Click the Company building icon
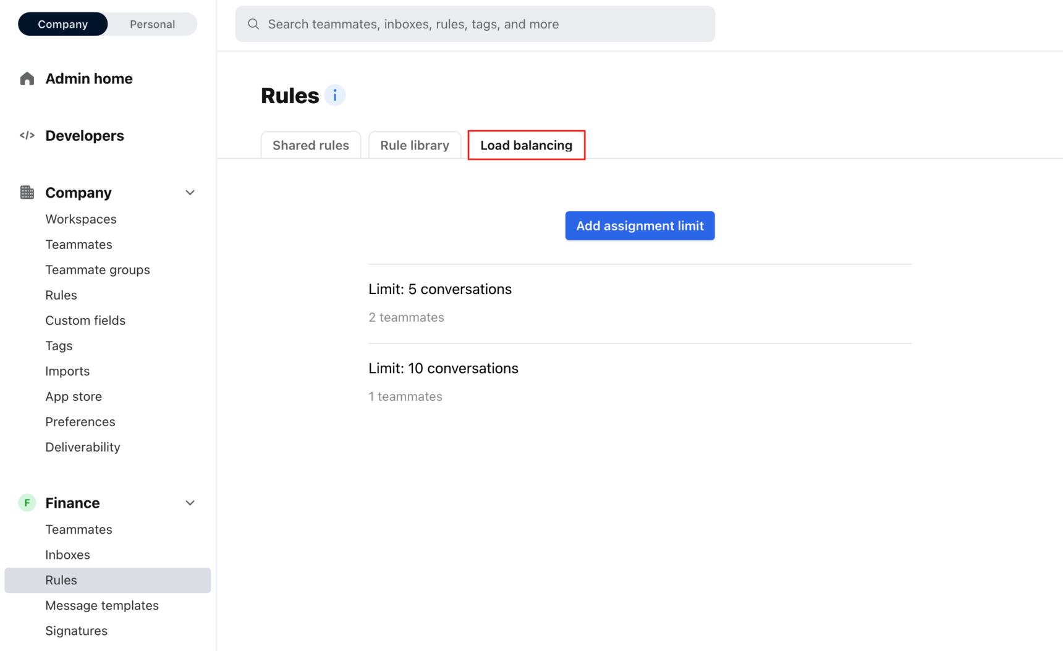The height and width of the screenshot is (651, 1063). [27, 193]
